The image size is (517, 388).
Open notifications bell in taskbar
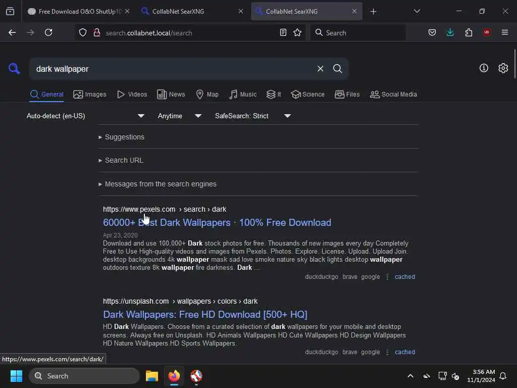click(x=503, y=376)
